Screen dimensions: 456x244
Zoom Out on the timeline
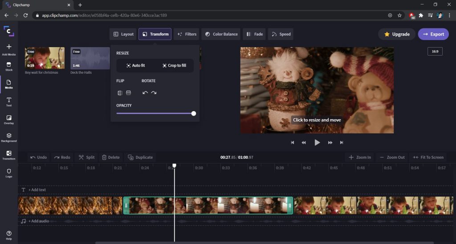click(392, 157)
